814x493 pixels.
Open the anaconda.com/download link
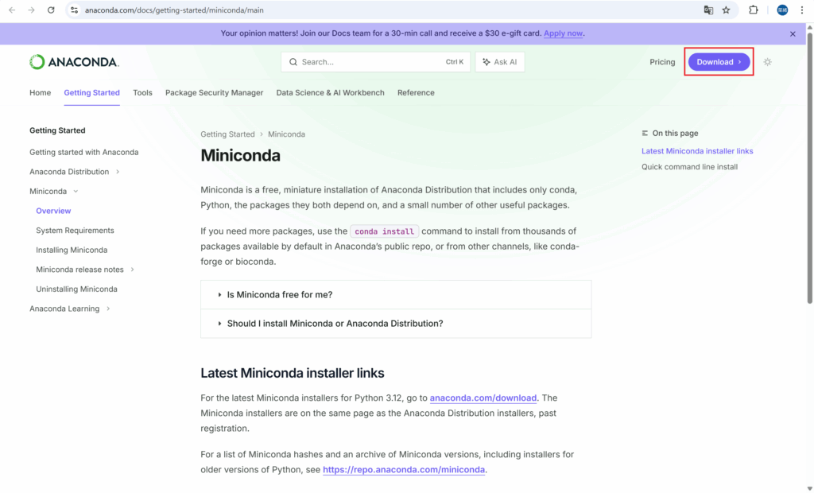483,398
